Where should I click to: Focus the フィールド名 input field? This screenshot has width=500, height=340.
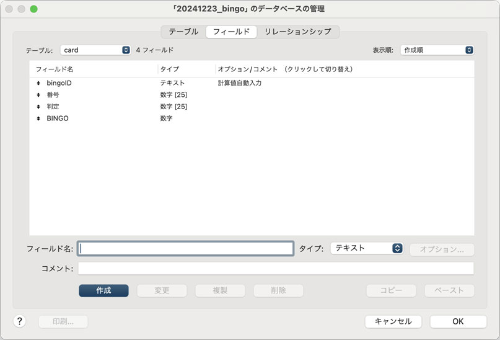tap(185, 248)
